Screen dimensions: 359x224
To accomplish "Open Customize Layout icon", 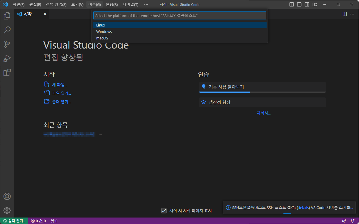I will pos(315,4).
